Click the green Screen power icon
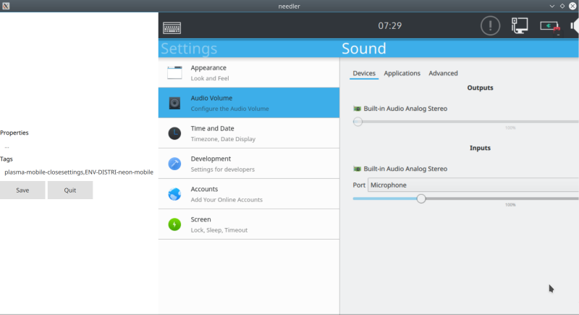 tap(174, 224)
